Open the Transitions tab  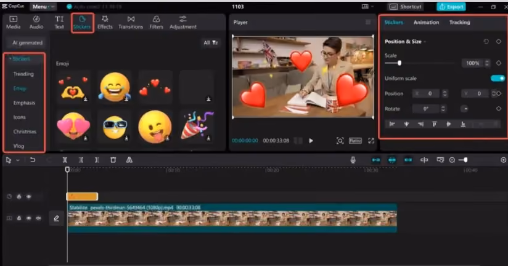click(131, 23)
